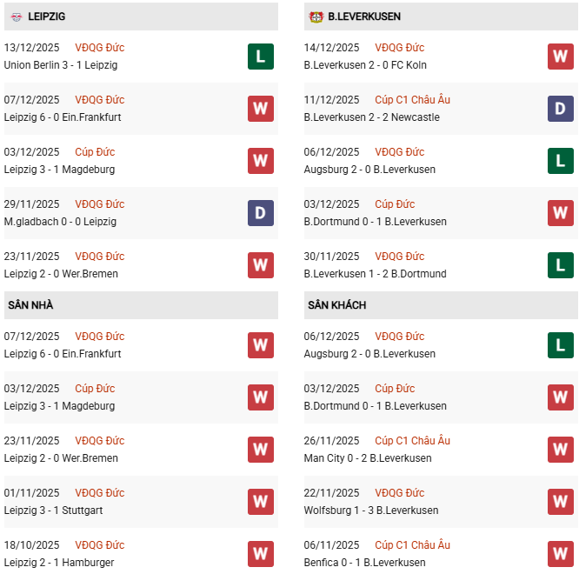
Task: Click the loss badge for Leverkusen 1-2 Dortmund
Action: click(x=561, y=265)
